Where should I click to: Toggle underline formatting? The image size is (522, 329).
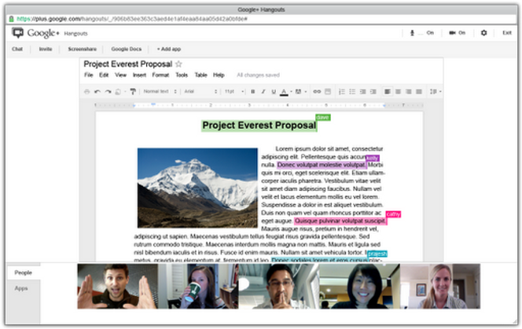(x=274, y=92)
